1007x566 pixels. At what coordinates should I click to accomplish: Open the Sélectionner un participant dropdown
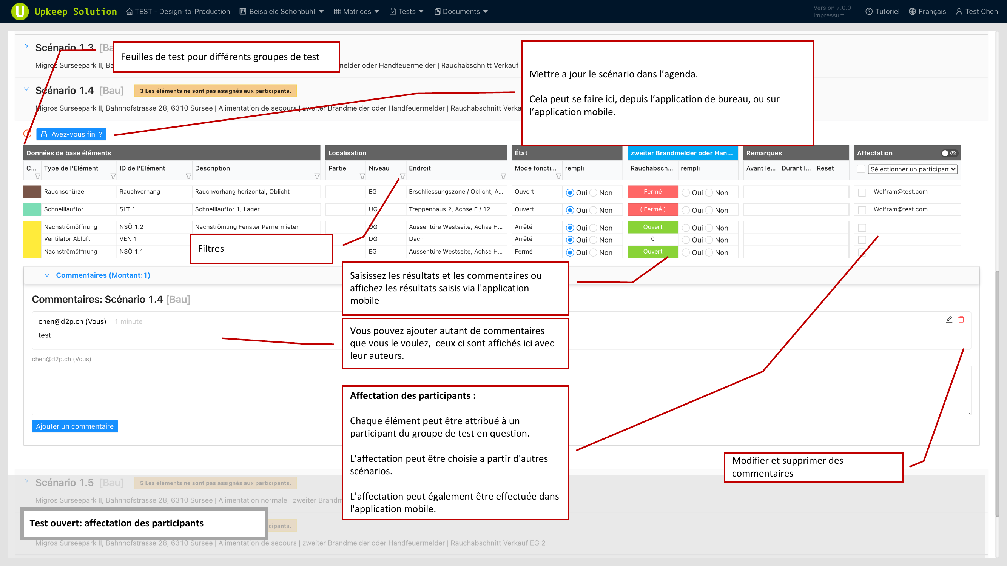(x=912, y=169)
